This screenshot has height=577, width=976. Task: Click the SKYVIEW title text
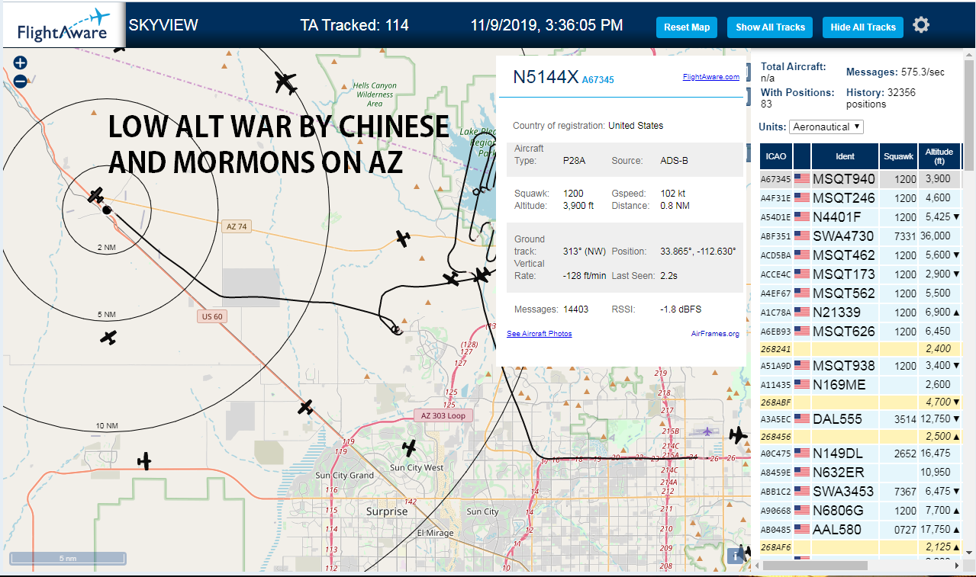[x=163, y=25]
